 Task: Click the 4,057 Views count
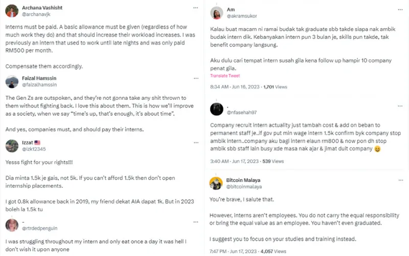(x=268, y=252)
